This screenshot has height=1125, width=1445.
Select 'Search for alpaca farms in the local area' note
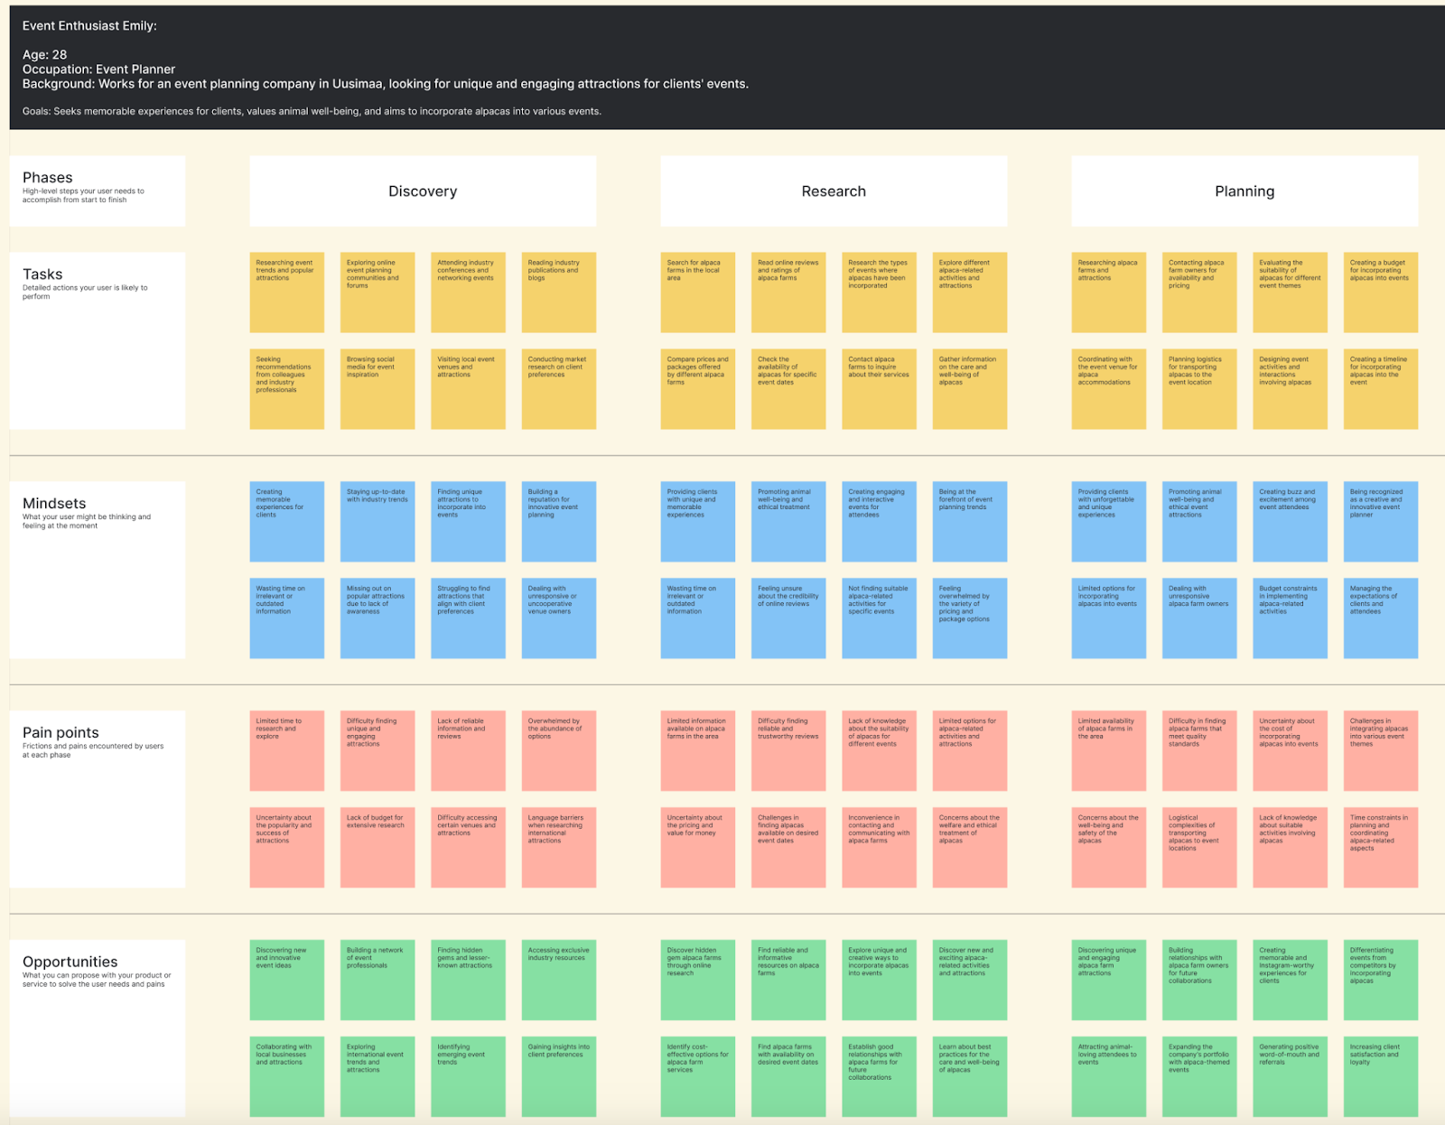698,292
